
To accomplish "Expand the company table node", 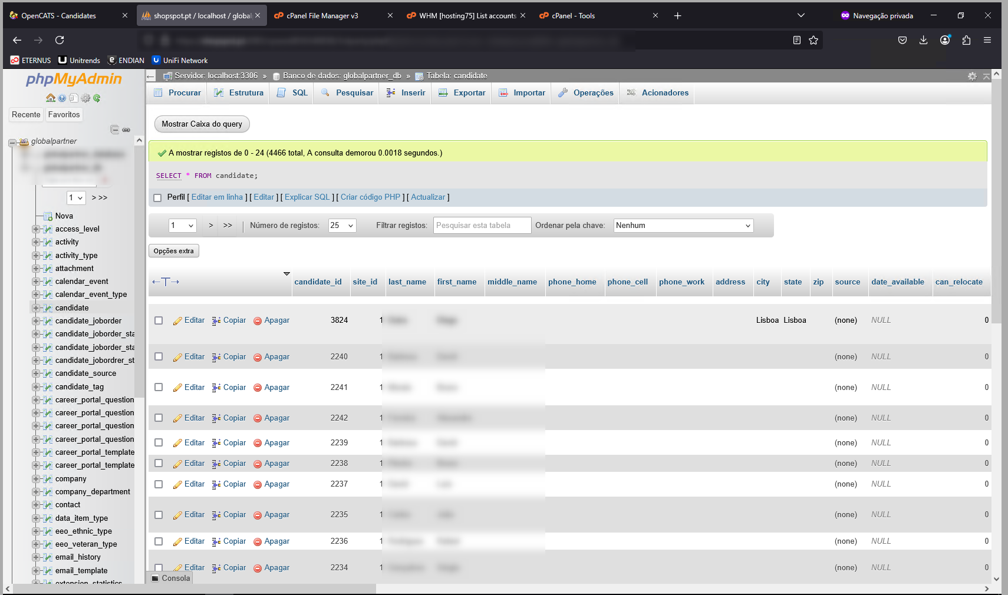I will pos(36,479).
